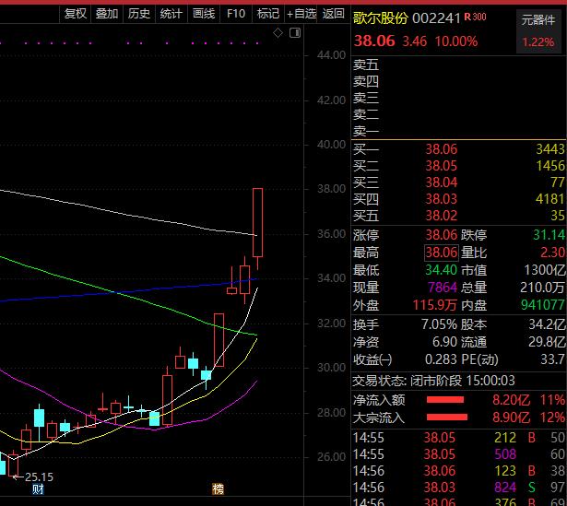Click the 复权 toolbar button
Screen dimensions: 567x506
pyautogui.click(x=76, y=14)
